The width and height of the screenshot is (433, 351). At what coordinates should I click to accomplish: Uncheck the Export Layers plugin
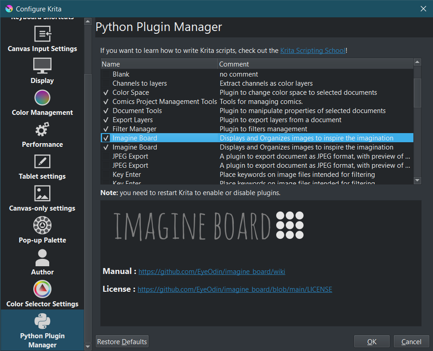point(106,120)
